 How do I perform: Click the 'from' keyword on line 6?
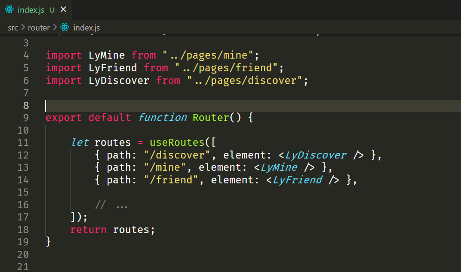pyautogui.click(x=168, y=81)
